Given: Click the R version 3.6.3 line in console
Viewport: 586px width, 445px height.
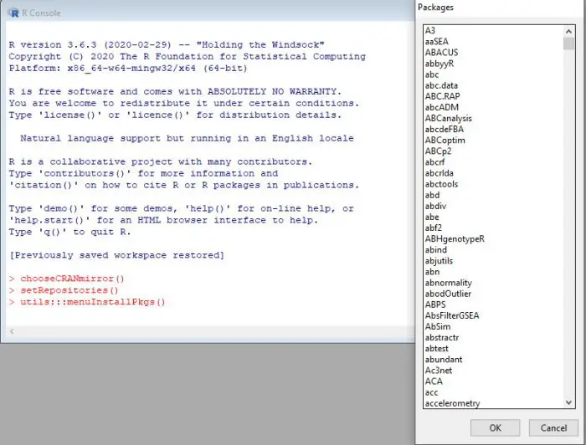Looking at the screenshot, I should (x=167, y=45).
